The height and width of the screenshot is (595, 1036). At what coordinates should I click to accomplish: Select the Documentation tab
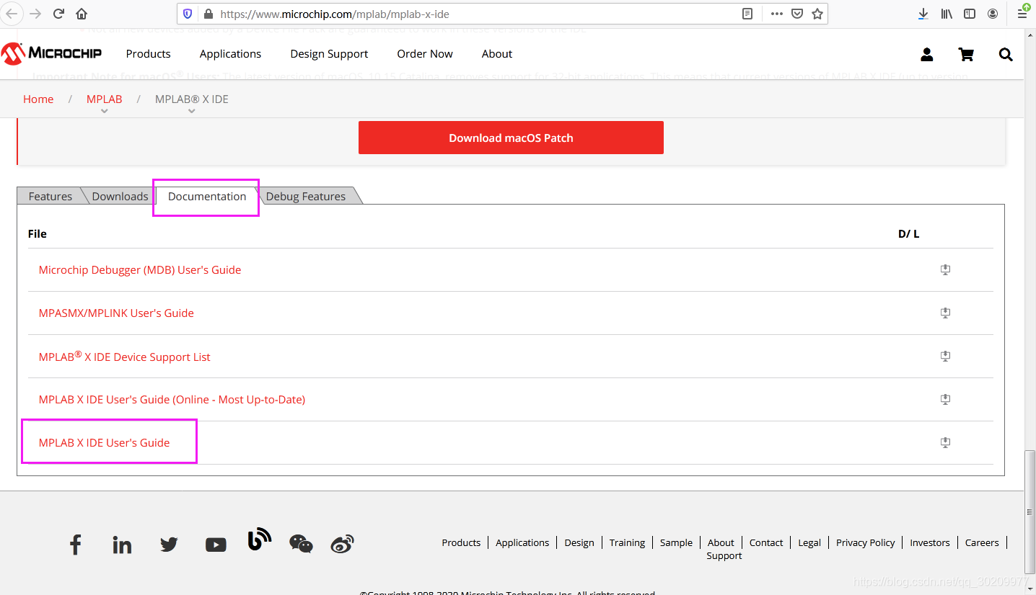point(207,196)
